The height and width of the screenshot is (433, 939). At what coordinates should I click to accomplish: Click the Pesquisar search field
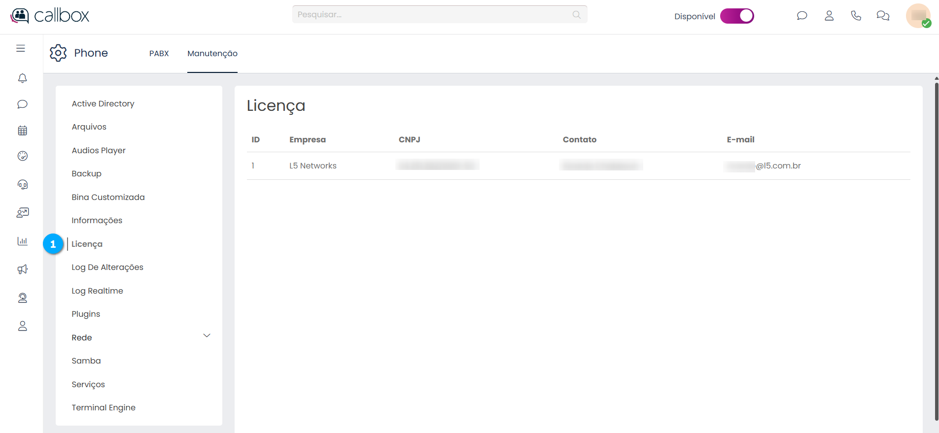coord(434,15)
